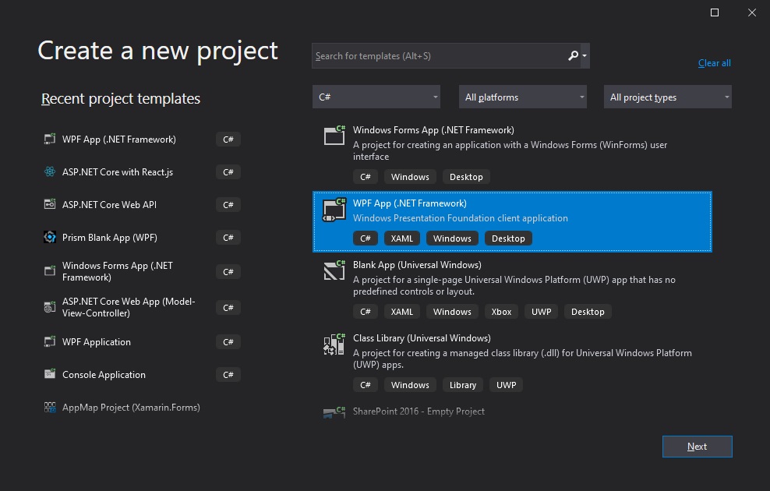Image resolution: width=770 pixels, height=491 pixels.
Task: Click the UWP tag on Blank App template
Action: pyautogui.click(x=541, y=311)
